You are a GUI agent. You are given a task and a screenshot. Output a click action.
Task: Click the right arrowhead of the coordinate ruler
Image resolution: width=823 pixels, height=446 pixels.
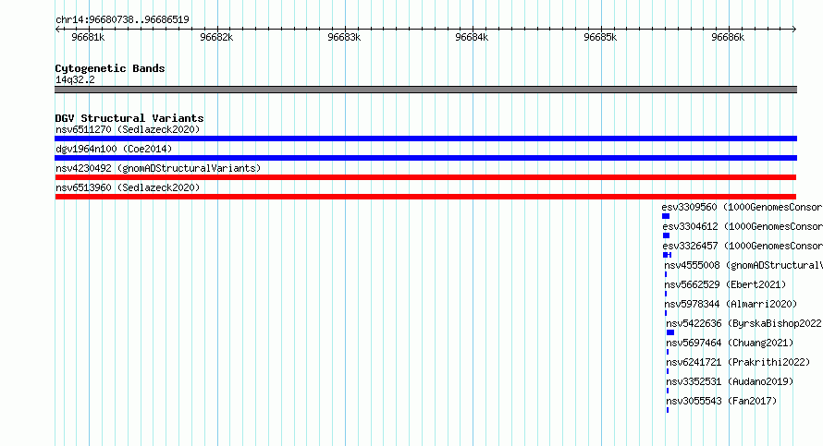[794, 30]
